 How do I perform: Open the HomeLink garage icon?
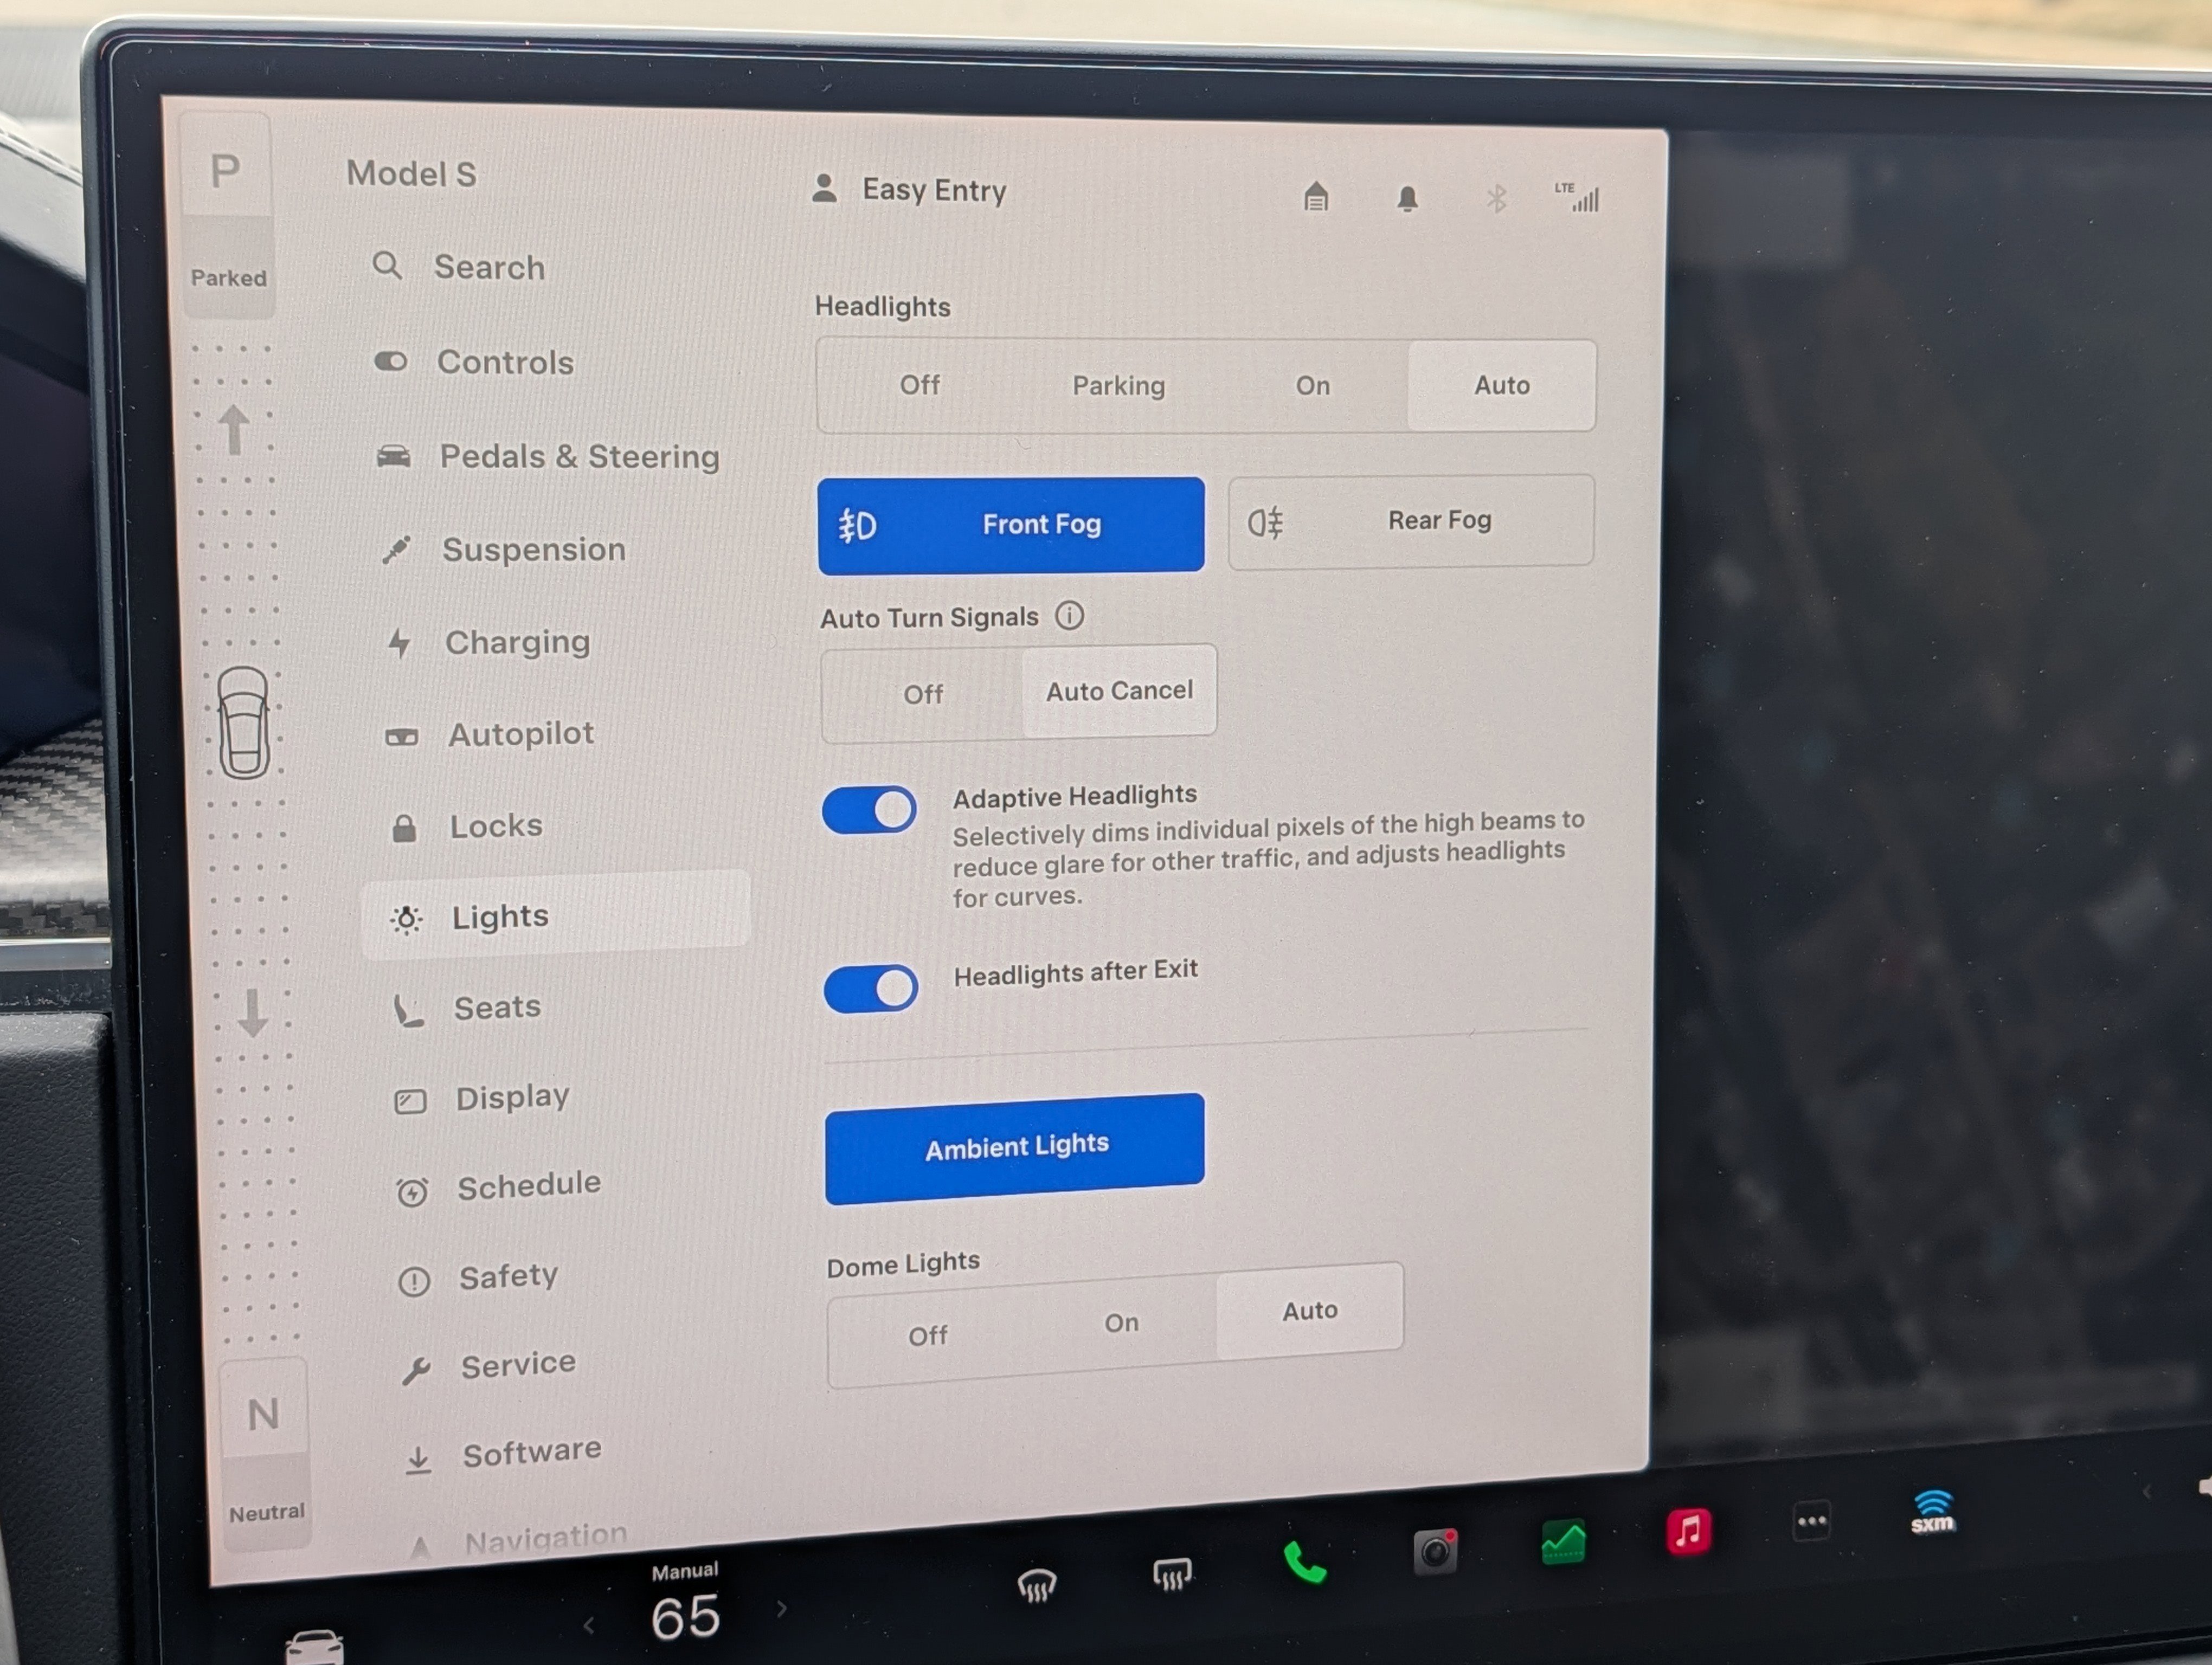tap(1316, 197)
